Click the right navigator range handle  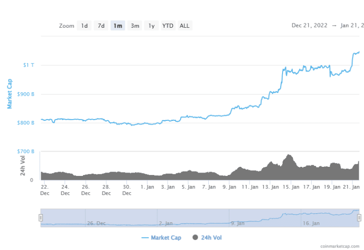[x=359, y=217]
